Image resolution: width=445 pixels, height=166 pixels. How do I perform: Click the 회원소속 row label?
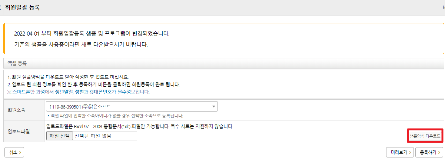(x=18, y=110)
